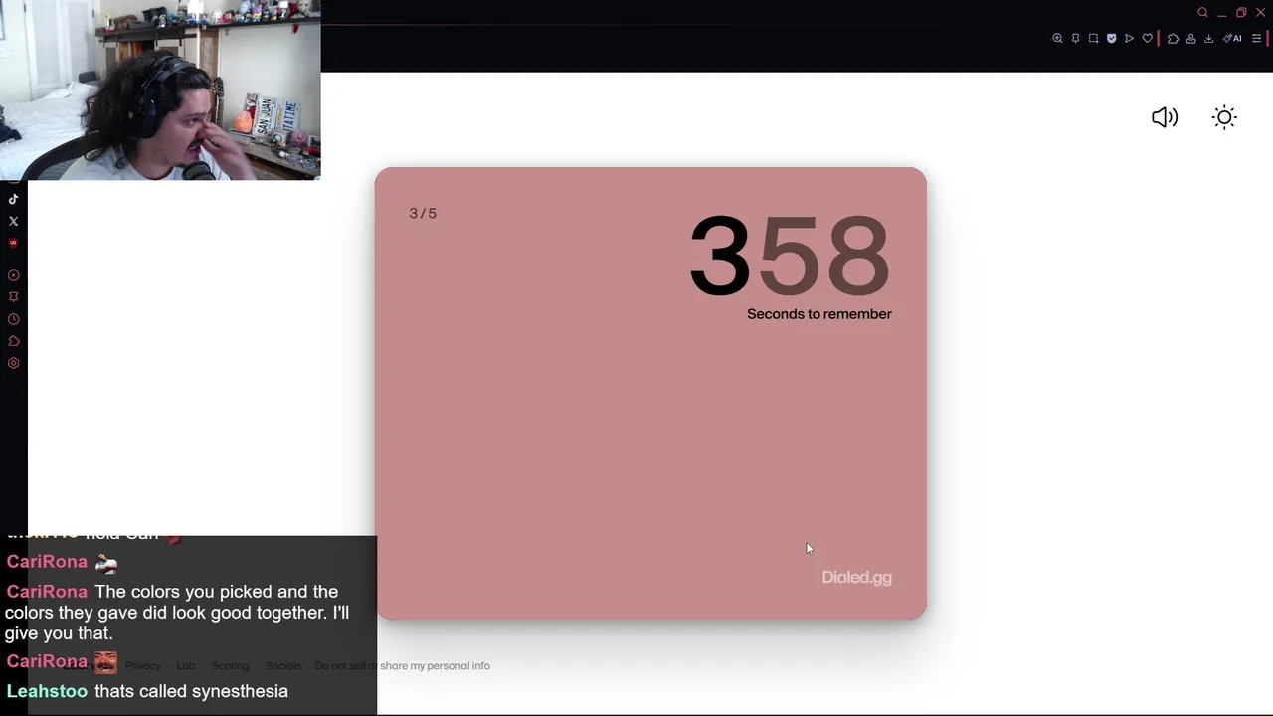Open extensions cube icon in the sidebar
Viewport: 1273px width, 716px height.
coord(13,341)
